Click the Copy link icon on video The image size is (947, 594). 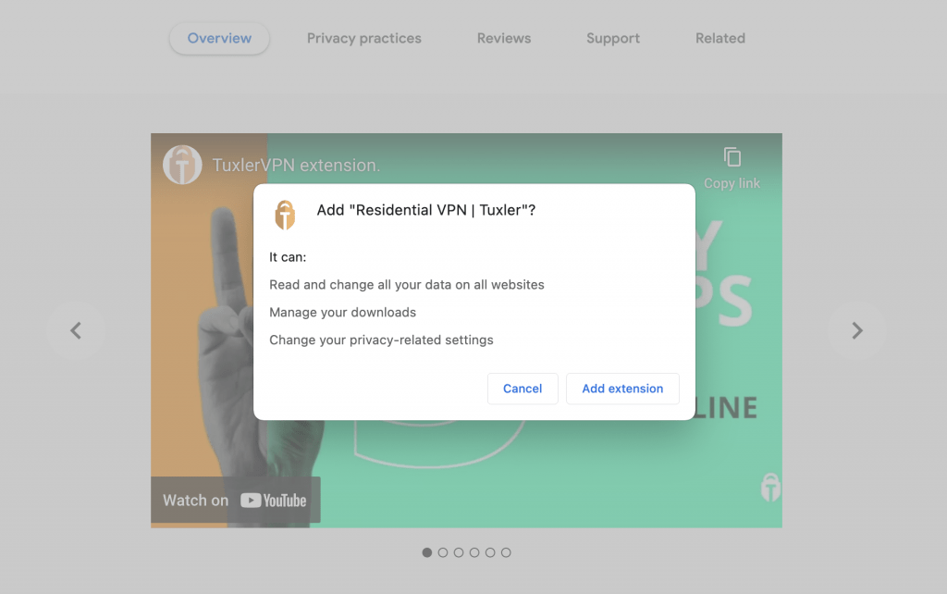coord(732,157)
